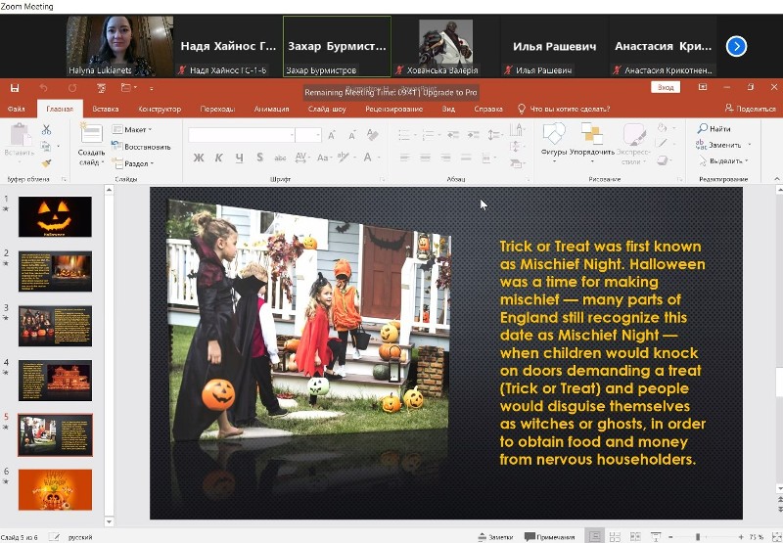783x543 pixels.
Task: Switch to the Вставка ribbon tab
Action: [106, 110]
